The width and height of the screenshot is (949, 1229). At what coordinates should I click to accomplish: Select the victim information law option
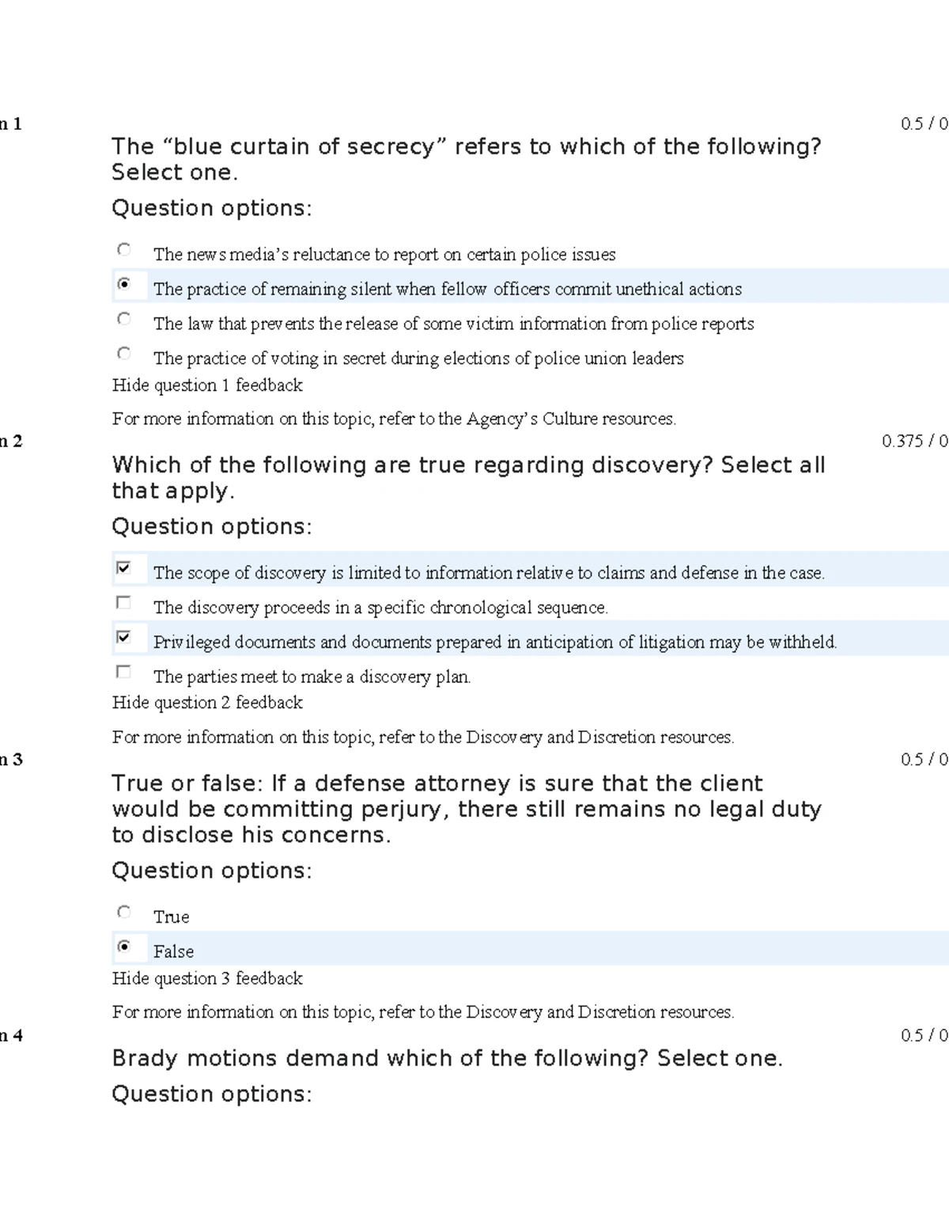click(124, 318)
